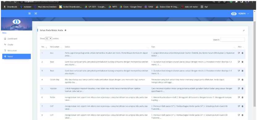Open the data set motor bookmark
The width and height of the screenshot is (257, 120).
point(190,7)
